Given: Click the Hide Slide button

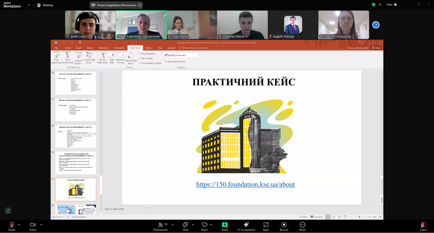Looking at the screenshot, I should (x=112, y=58).
